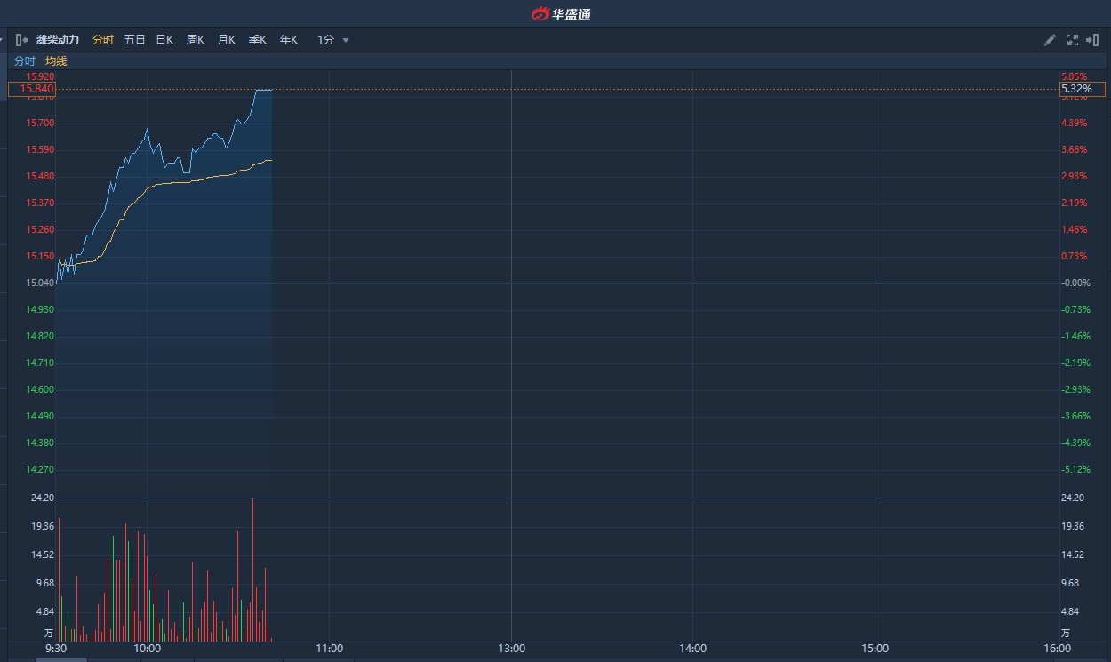Screen dimensions: 1111x662
Task: Click the 15.840 current price label
Action: [33, 89]
